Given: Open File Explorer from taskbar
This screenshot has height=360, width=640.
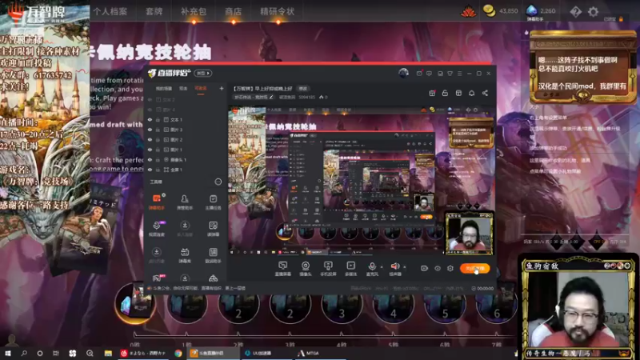Looking at the screenshot, I should (108, 353).
